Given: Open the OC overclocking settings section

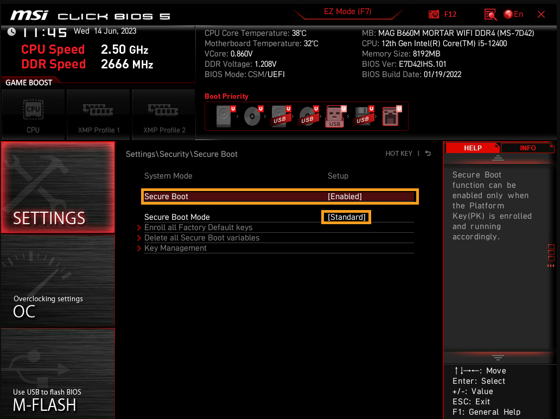Looking at the screenshot, I should [58, 281].
